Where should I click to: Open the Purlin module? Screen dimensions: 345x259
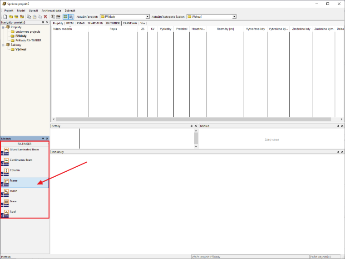[x=25, y=193]
